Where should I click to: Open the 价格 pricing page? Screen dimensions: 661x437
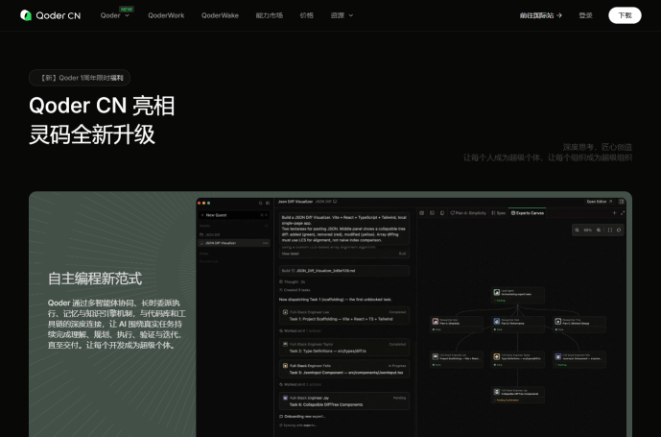pos(306,15)
